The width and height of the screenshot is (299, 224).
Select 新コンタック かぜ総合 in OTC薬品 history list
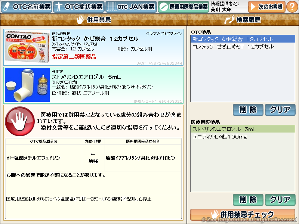(243, 39)
